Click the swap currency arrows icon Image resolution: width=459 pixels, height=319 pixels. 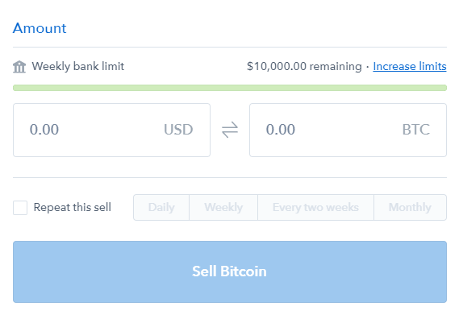click(230, 130)
